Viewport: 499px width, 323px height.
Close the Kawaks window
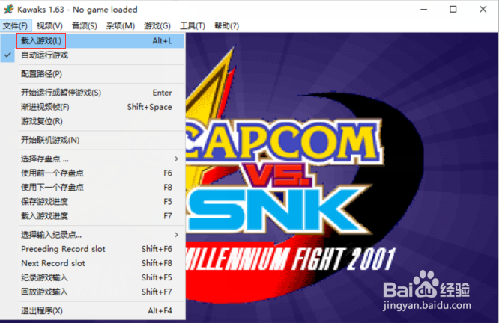(x=483, y=10)
